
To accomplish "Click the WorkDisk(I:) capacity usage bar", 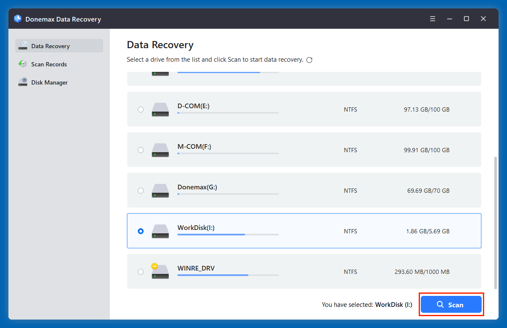I will tap(228, 235).
